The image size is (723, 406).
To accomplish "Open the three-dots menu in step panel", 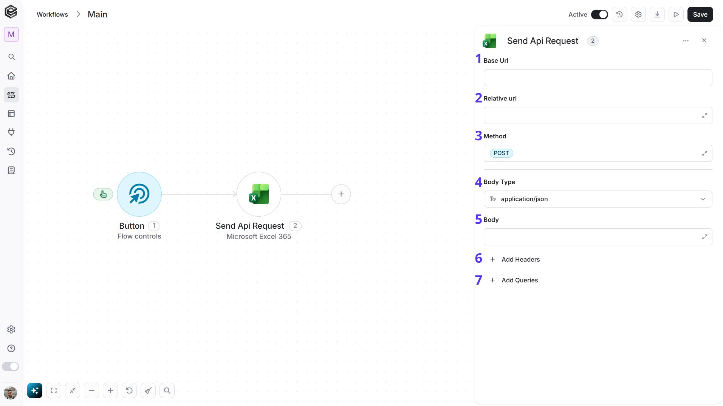I will [x=686, y=41].
